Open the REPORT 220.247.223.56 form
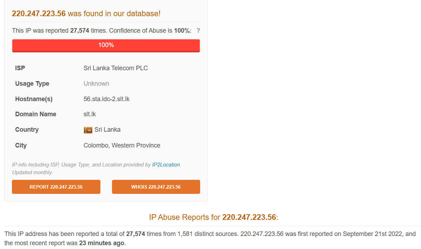This screenshot has height=249, width=421. pyautogui.click(x=56, y=186)
